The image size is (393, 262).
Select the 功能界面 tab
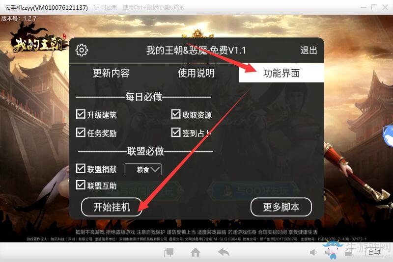click(281, 73)
